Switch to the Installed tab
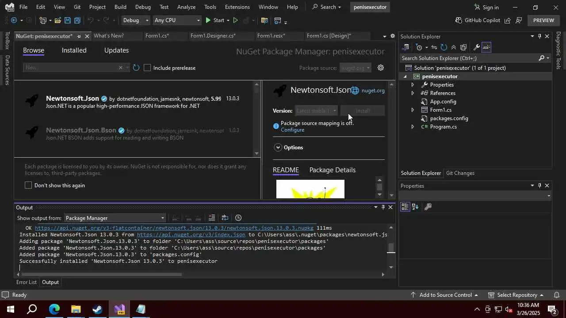Image resolution: width=566 pixels, height=318 pixels. (74, 50)
